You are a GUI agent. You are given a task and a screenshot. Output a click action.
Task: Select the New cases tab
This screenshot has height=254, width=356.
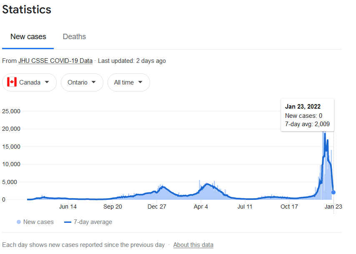28,37
